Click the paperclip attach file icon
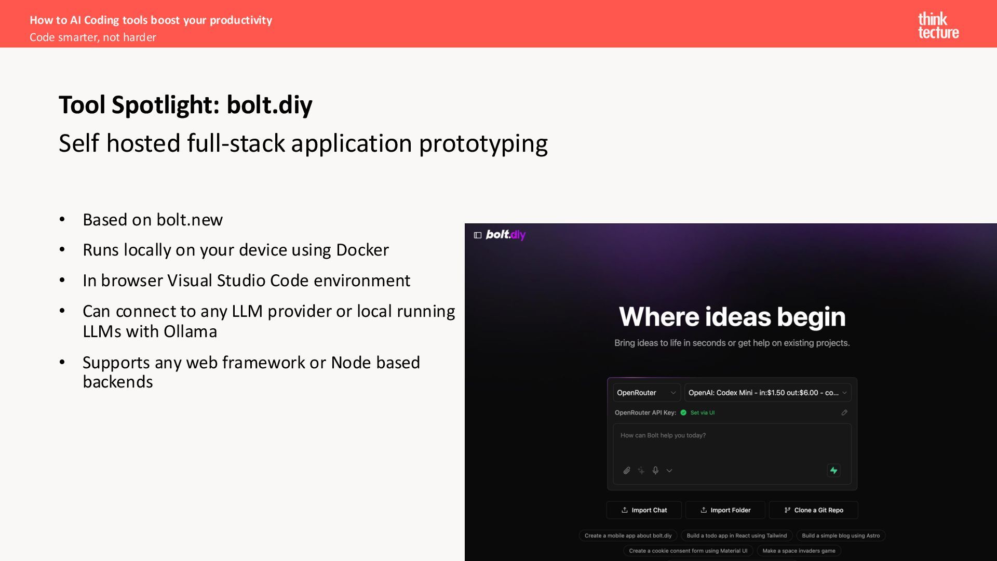Image resolution: width=997 pixels, height=561 pixels. point(627,471)
